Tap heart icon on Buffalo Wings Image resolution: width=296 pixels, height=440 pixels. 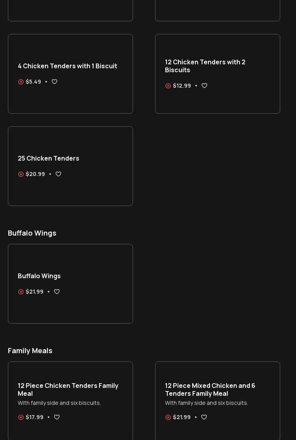click(x=57, y=292)
